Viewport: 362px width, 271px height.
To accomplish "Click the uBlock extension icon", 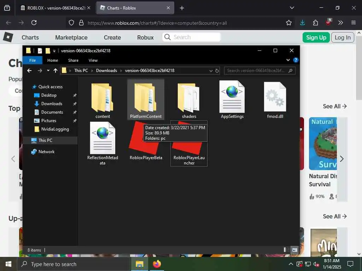I will [x=328, y=22].
